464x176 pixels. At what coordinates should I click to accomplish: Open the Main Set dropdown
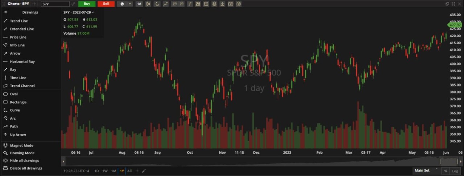pos(426,171)
